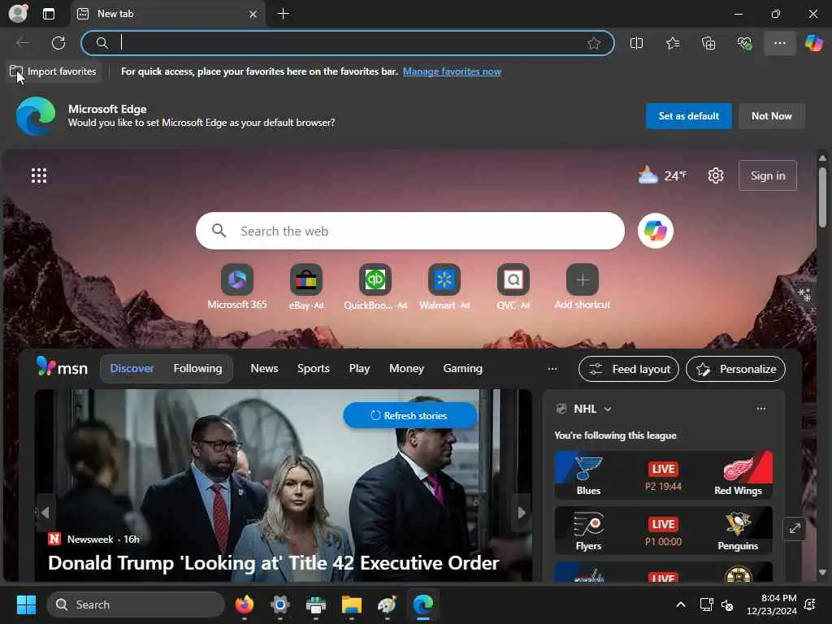
Task: Open the Edge profile avatar icon
Action: (18, 13)
